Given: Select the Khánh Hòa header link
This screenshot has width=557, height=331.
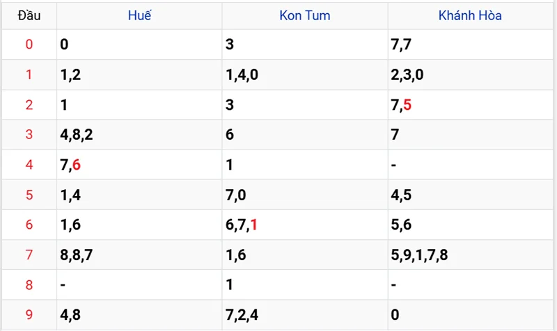Looking at the screenshot, I should tap(470, 16).
